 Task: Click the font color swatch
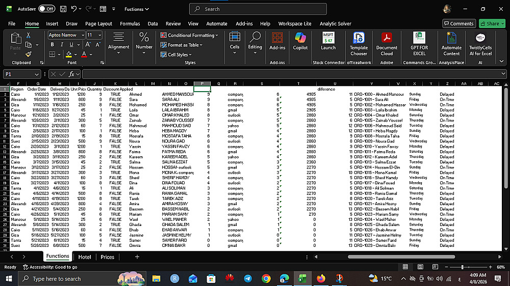[84, 54]
